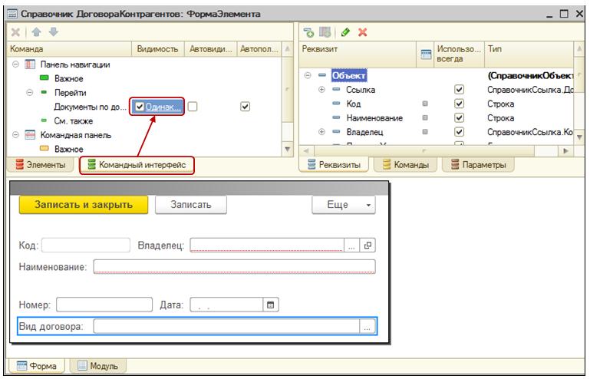Click the green pencil edit icon
This screenshot has height=379, width=590.
point(346,32)
